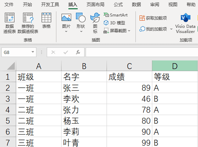Viewport: 198px width, 147px height.
Task: Switch to the 公式 (Formulas) tab
Action: [118, 5]
